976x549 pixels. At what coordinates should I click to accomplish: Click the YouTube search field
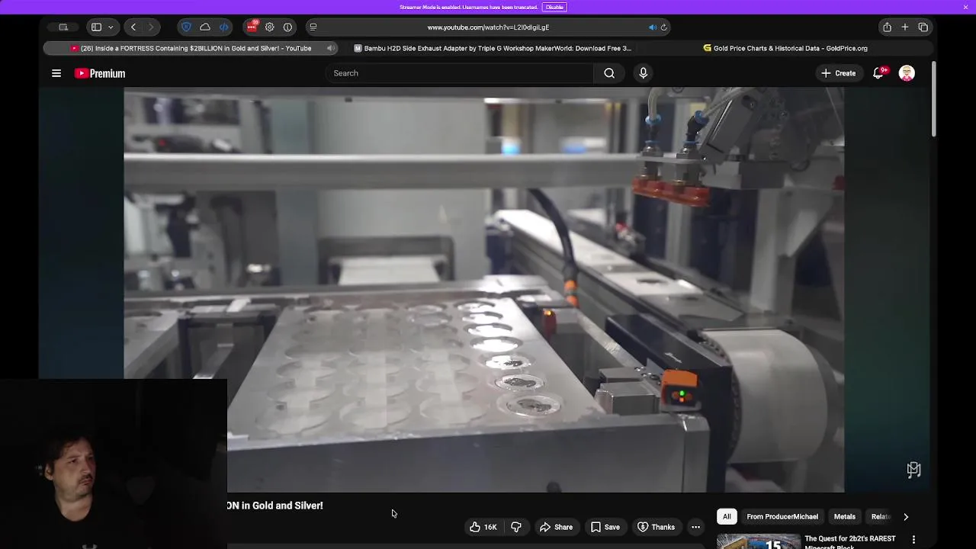459,73
